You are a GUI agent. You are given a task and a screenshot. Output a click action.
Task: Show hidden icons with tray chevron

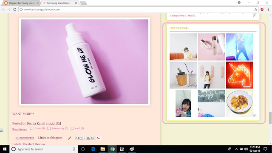[x=236, y=149]
